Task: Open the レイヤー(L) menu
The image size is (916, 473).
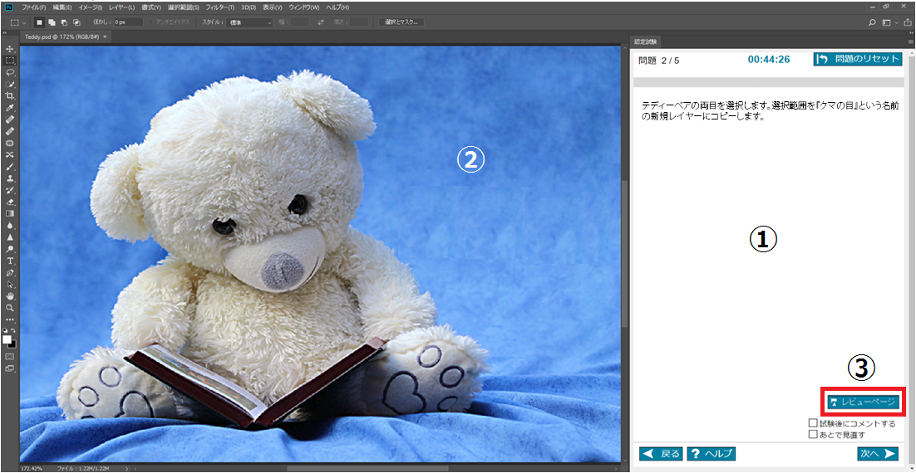Action: pyautogui.click(x=121, y=7)
